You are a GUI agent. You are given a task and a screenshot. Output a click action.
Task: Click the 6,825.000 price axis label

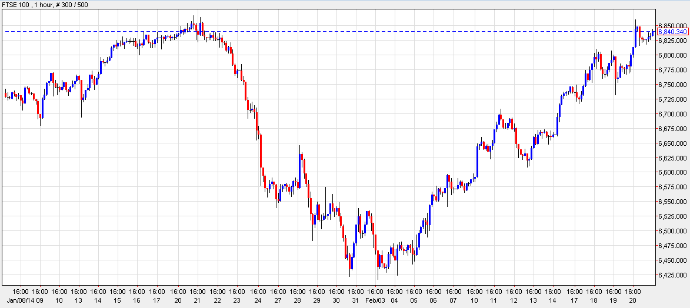coord(672,41)
